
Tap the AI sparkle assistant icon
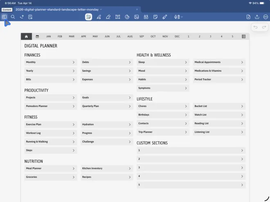point(22,17)
